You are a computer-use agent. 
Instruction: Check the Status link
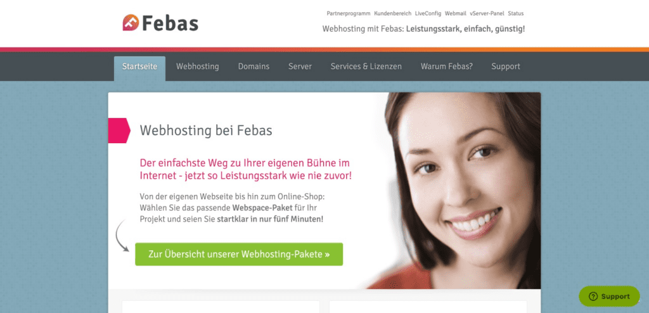point(516,13)
